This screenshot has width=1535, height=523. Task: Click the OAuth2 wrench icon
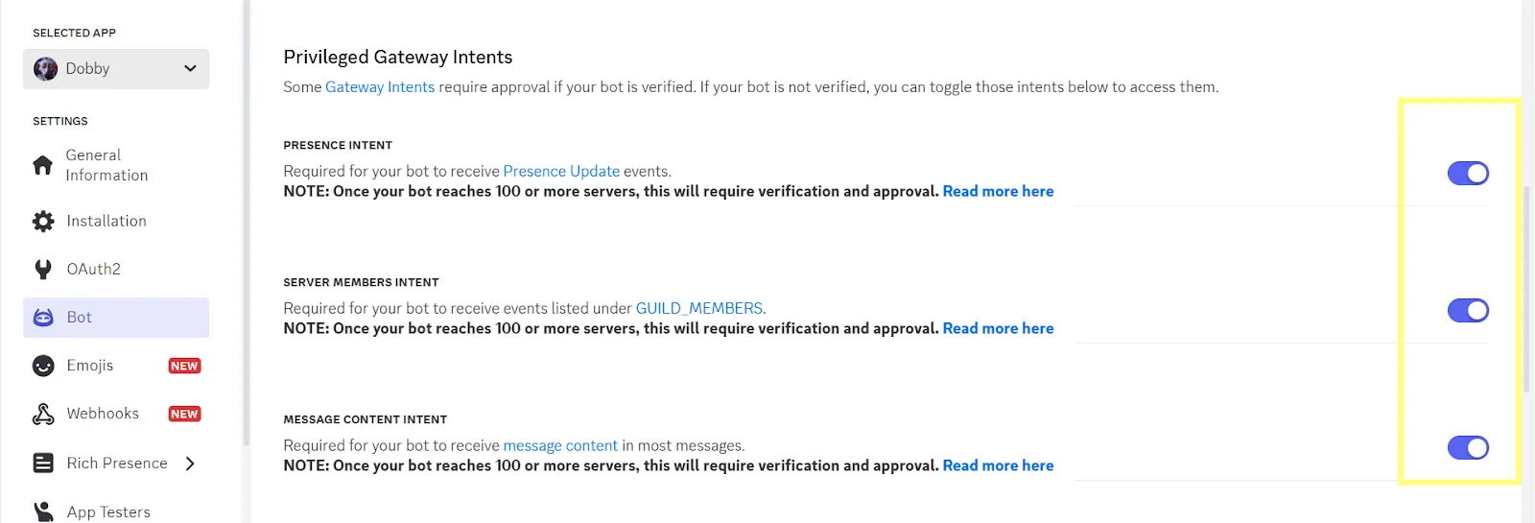click(x=43, y=270)
